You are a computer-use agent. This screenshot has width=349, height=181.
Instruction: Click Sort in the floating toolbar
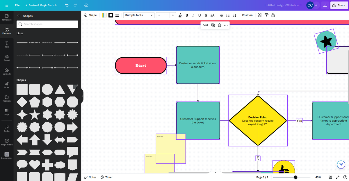pyautogui.click(x=205, y=25)
